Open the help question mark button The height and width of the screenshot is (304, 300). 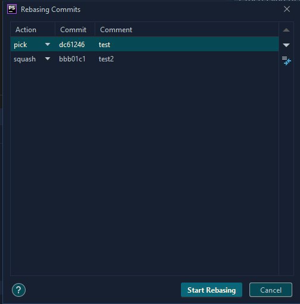point(18,290)
